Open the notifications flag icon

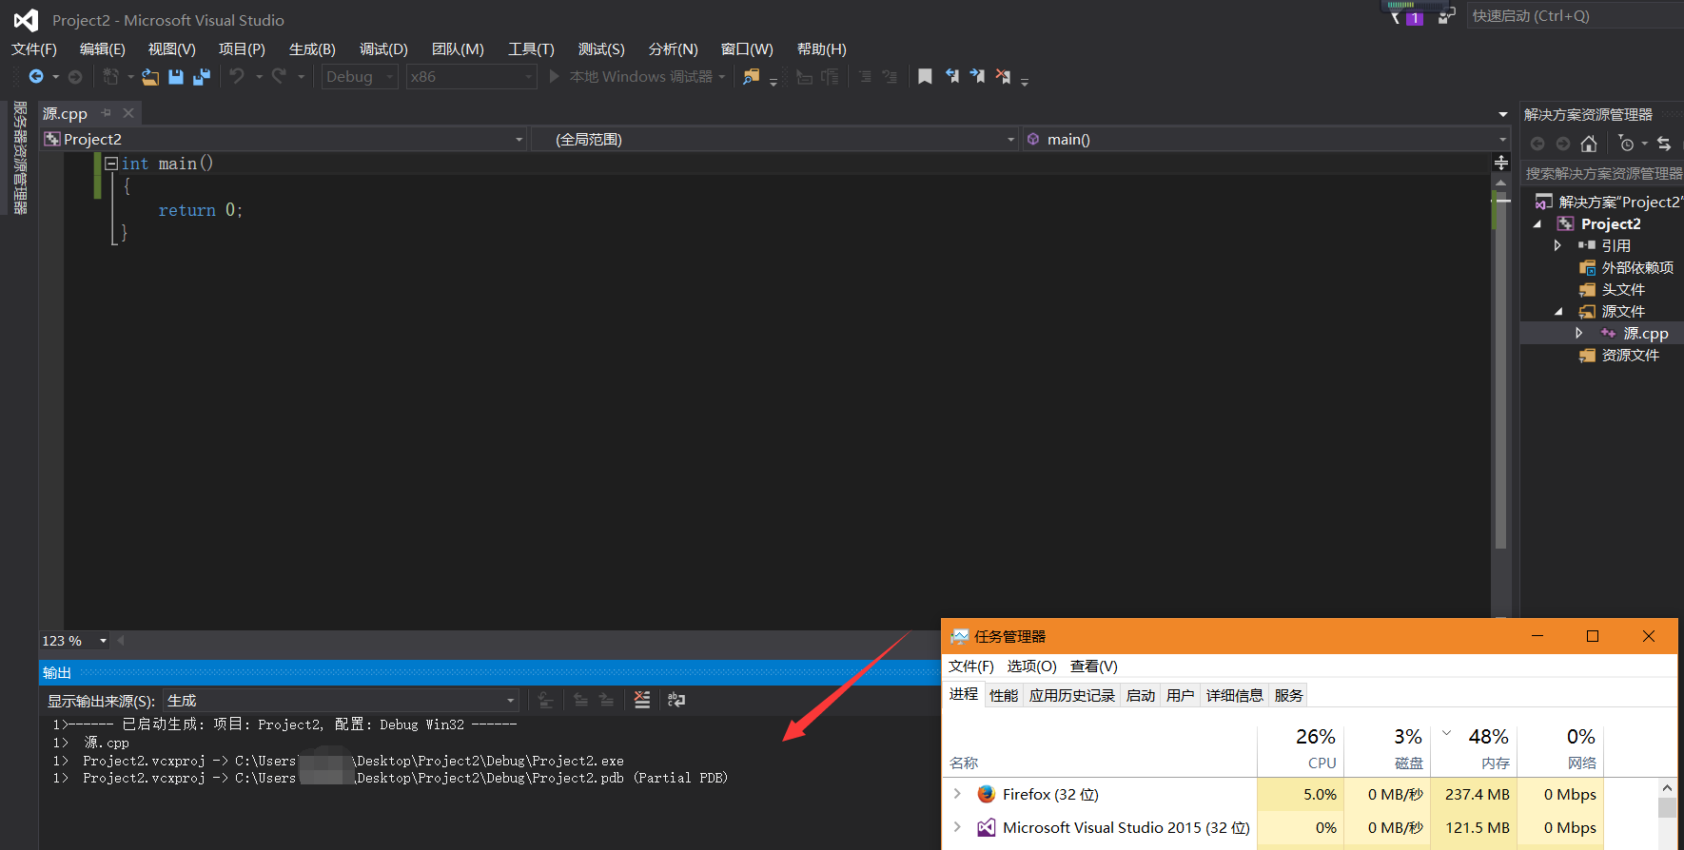pyautogui.click(x=1397, y=17)
